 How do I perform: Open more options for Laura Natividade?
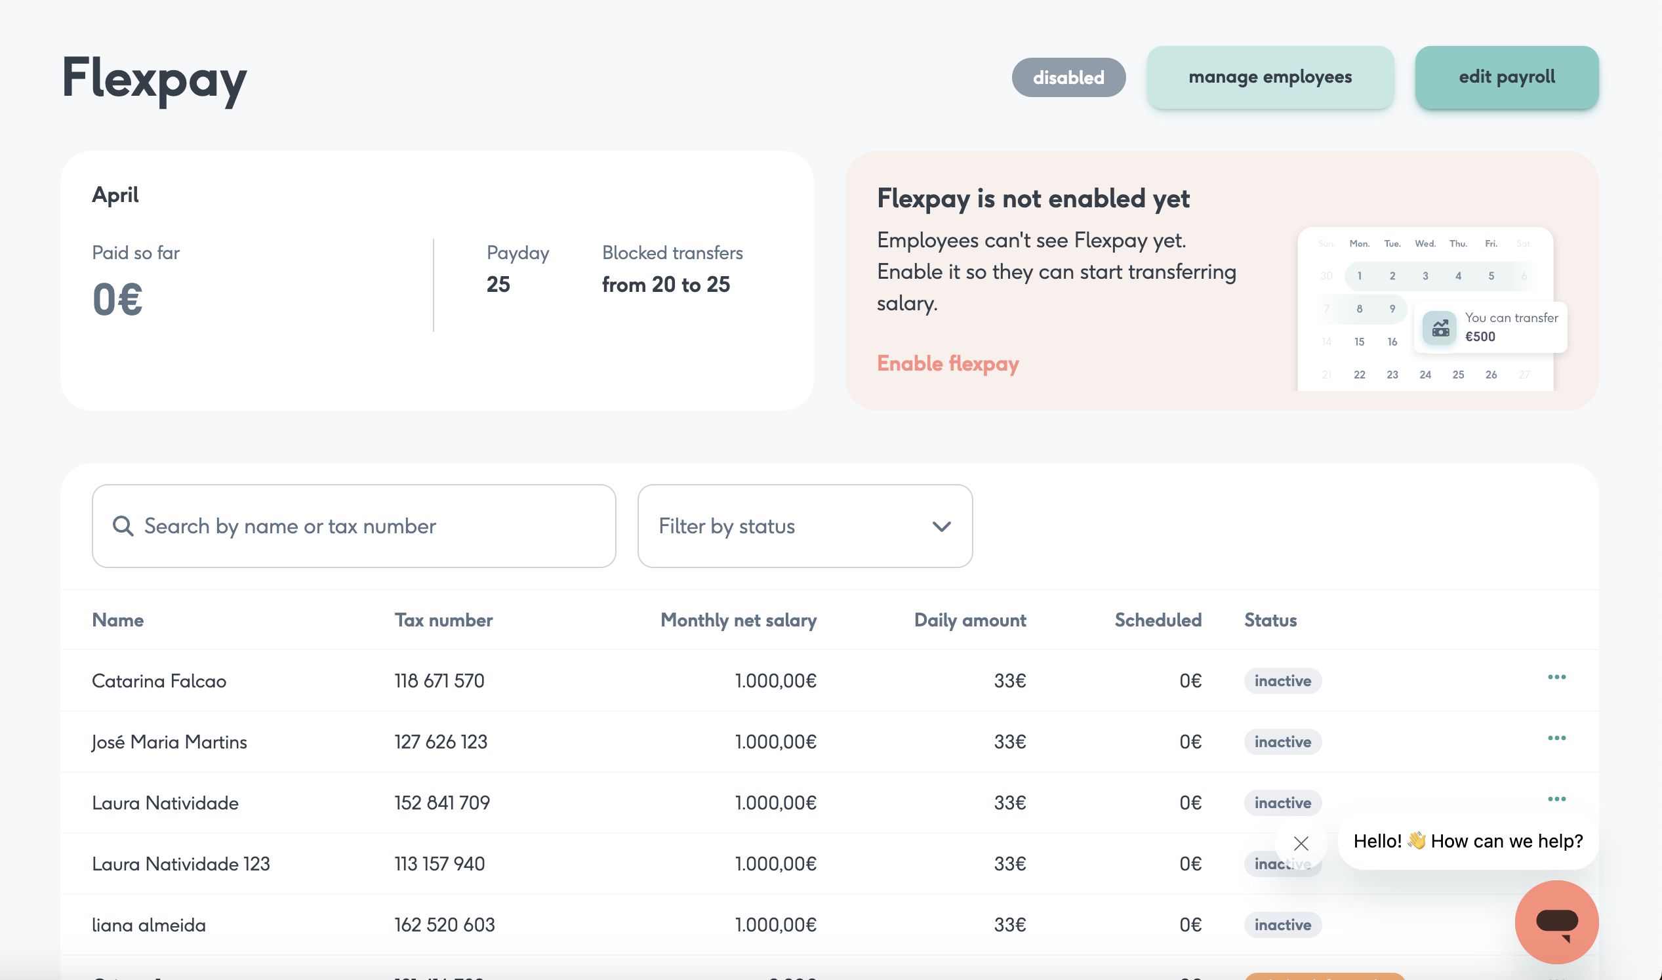point(1556,799)
